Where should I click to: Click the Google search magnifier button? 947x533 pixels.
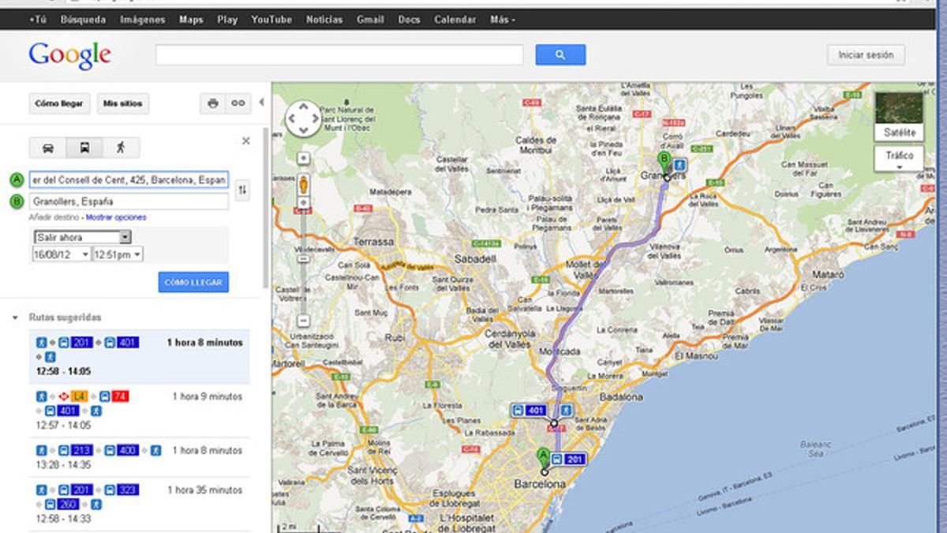(560, 54)
